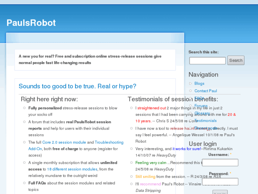
Task: Click the 'Fully personalized' bold text
Action: (x=45, y=108)
